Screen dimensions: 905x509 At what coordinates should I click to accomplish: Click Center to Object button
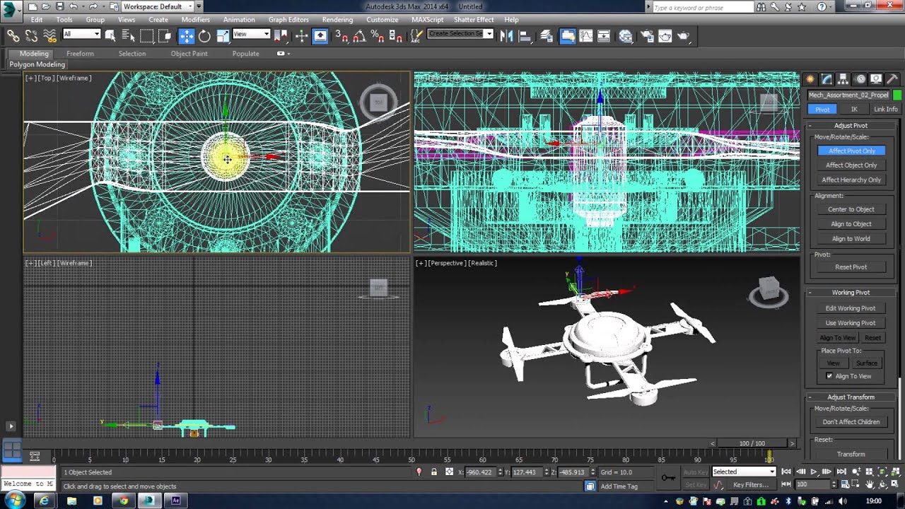pos(851,209)
